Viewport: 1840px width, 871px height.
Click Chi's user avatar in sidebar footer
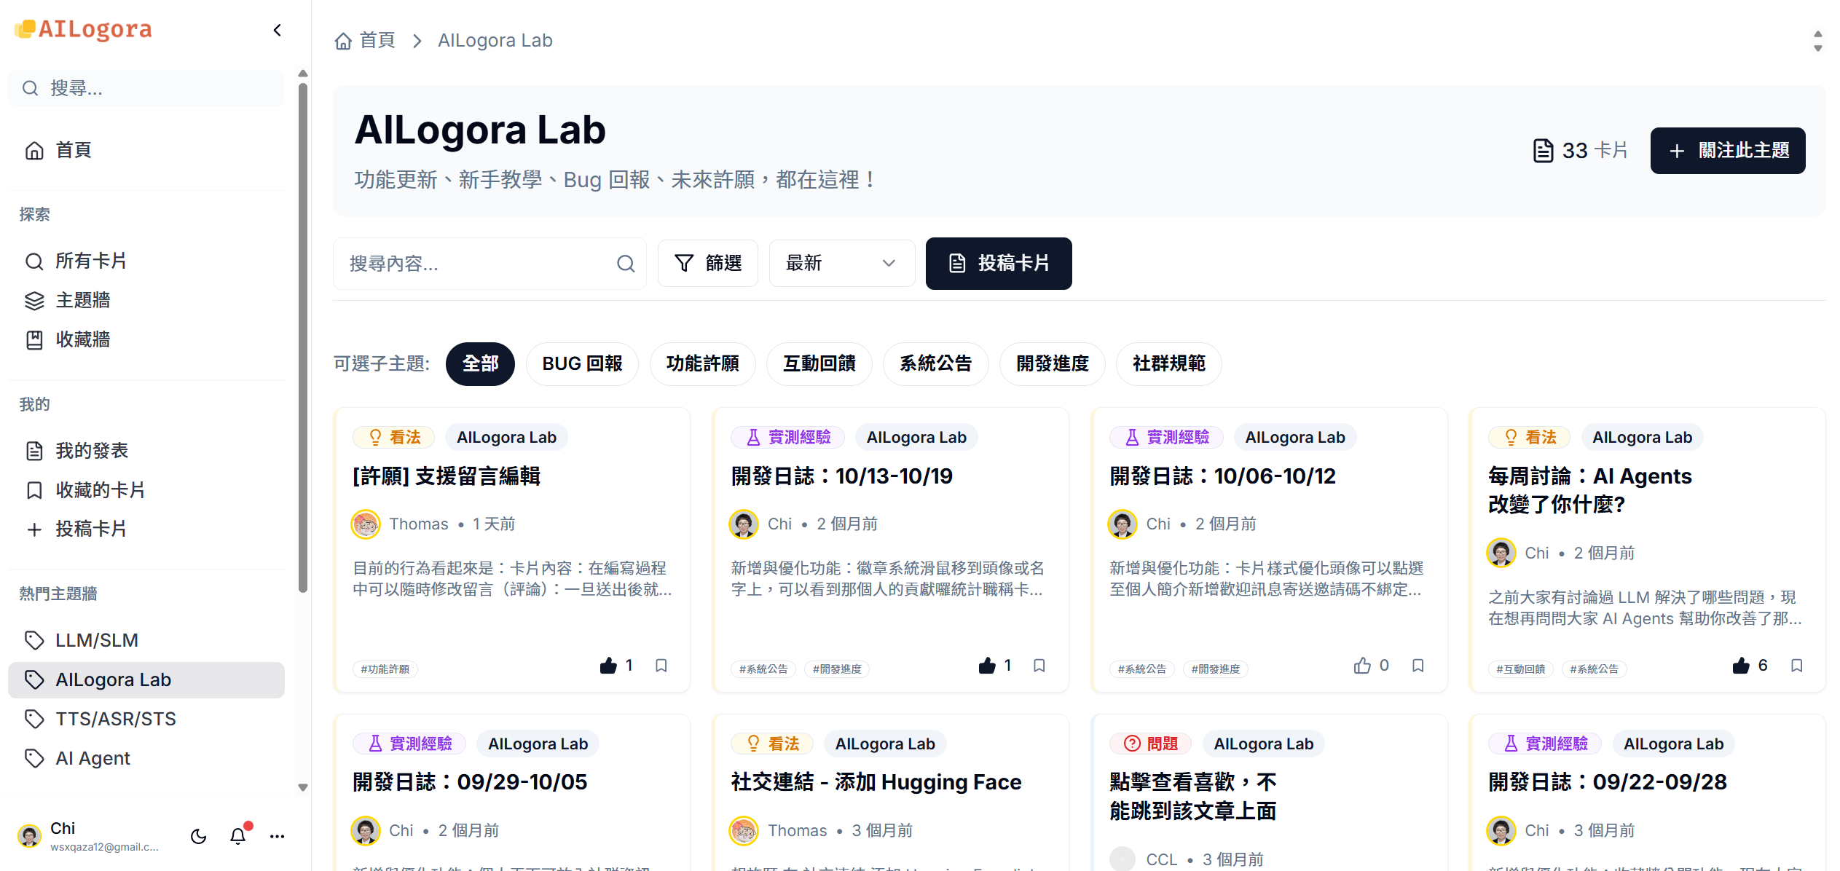pyautogui.click(x=29, y=836)
